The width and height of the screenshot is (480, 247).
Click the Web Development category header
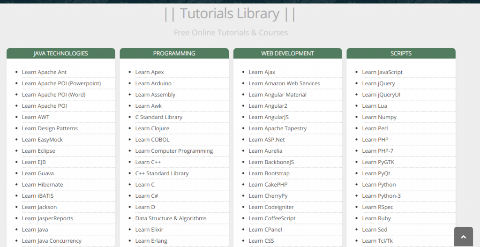(287, 53)
